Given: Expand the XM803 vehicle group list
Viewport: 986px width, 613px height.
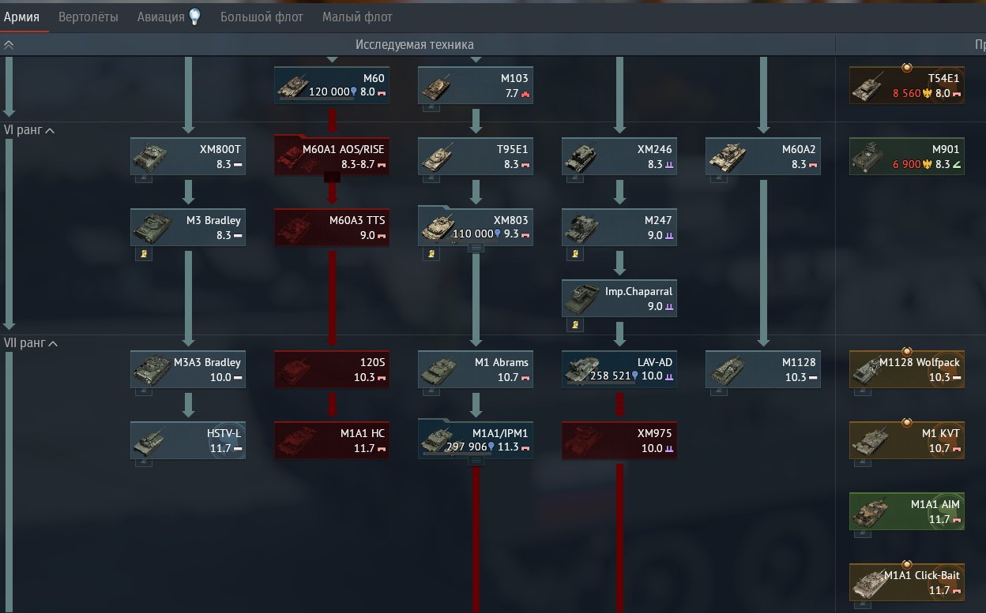Looking at the screenshot, I should pos(476,249).
